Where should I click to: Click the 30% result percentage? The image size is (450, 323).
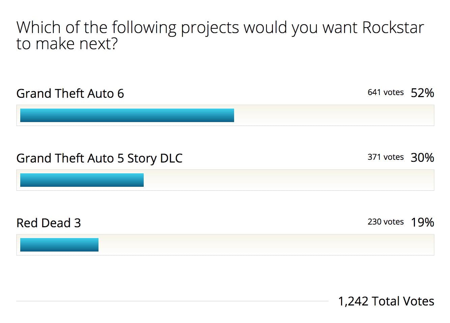tap(422, 157)
